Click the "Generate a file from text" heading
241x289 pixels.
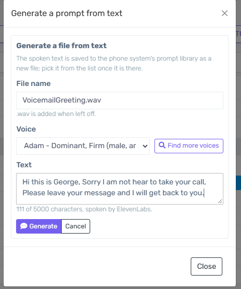click(61, 46)
